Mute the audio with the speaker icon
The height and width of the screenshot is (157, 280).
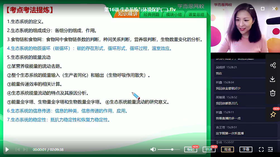(153, 149)
